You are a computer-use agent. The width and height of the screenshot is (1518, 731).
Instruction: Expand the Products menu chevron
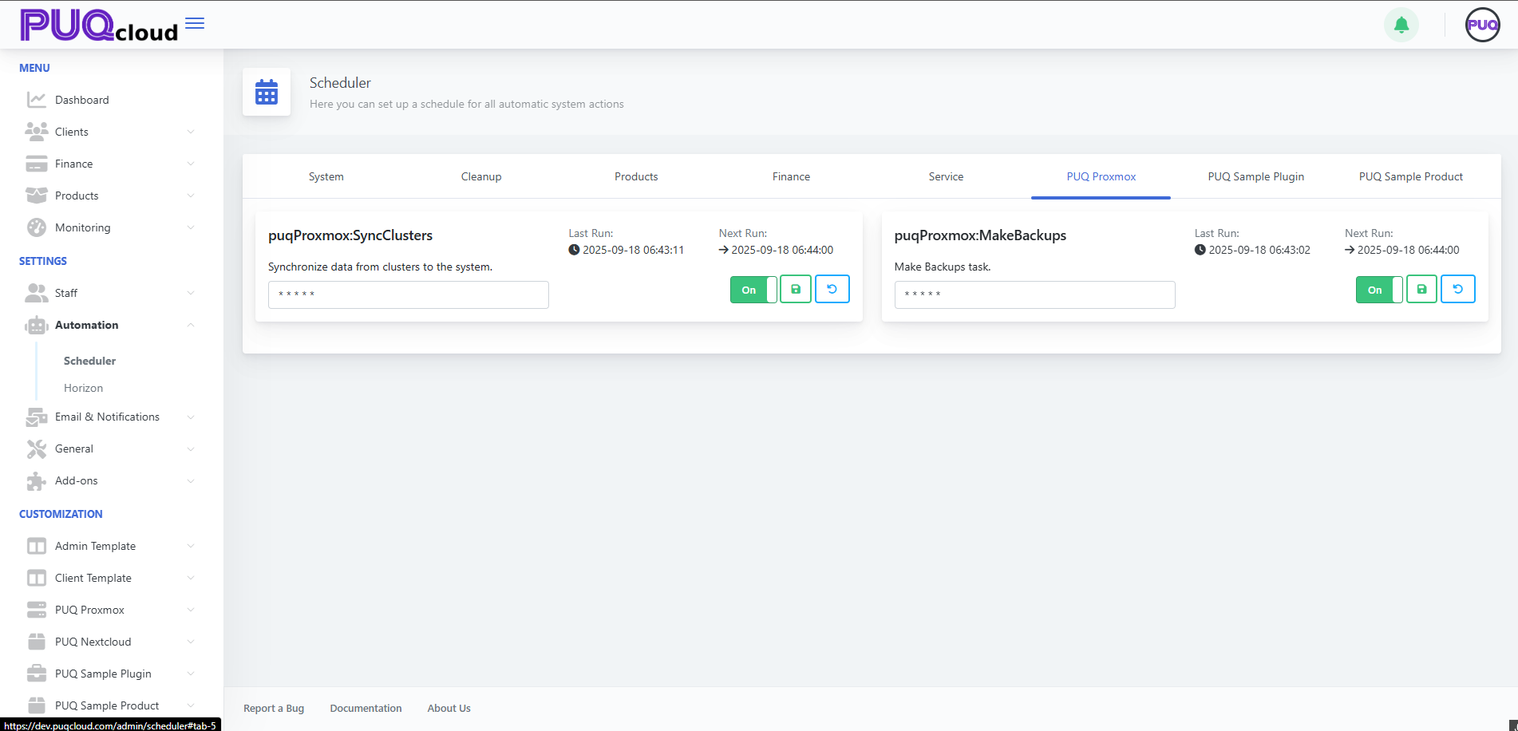(191, 196)
